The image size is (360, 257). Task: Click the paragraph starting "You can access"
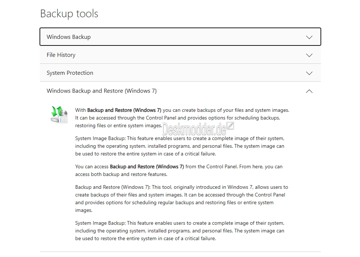coord(179,170)
